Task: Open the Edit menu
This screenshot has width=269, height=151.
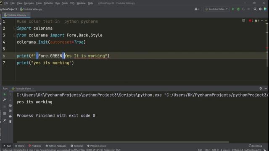Action: click(x=12, y=3)
